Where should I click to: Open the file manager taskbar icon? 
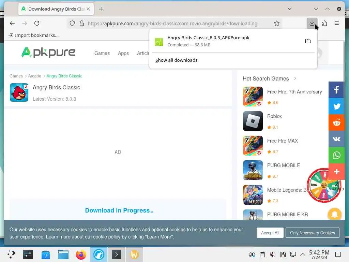[x=63, y=254]
